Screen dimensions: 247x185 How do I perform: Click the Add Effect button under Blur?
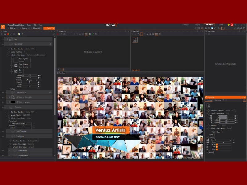[12, 89]
